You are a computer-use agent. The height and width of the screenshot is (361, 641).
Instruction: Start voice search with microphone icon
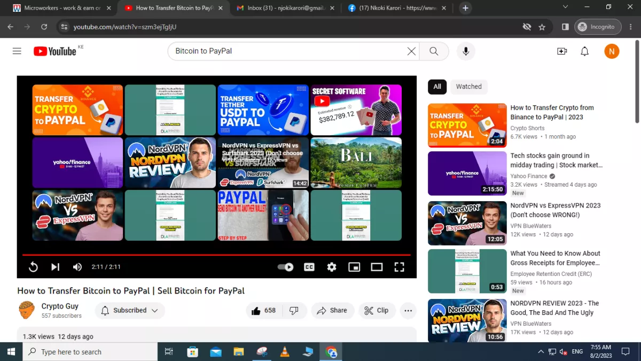(x=465, y=51)
